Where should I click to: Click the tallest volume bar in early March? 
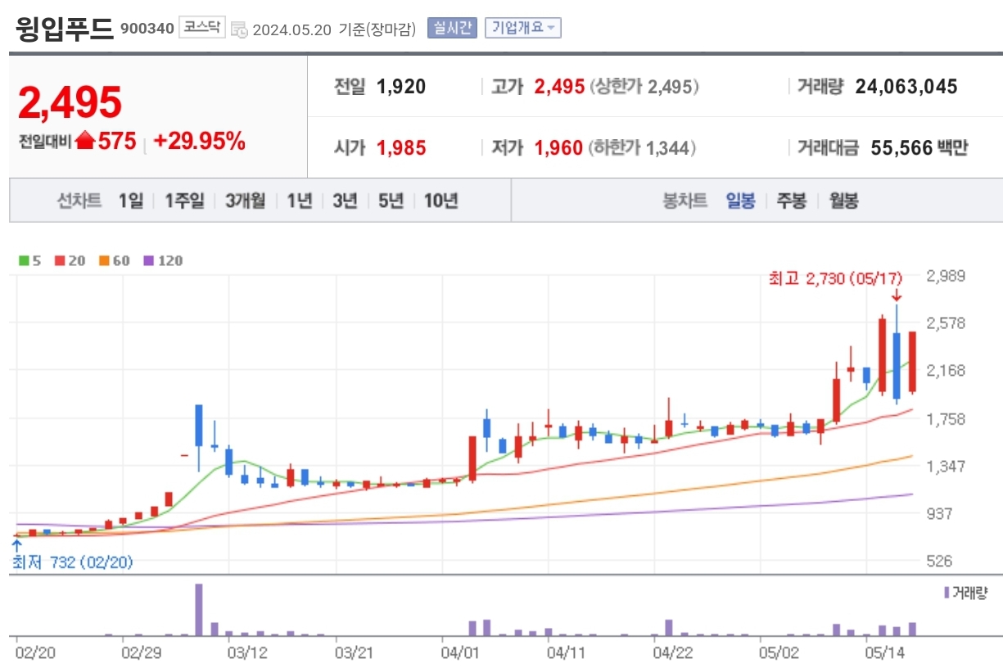199,610
